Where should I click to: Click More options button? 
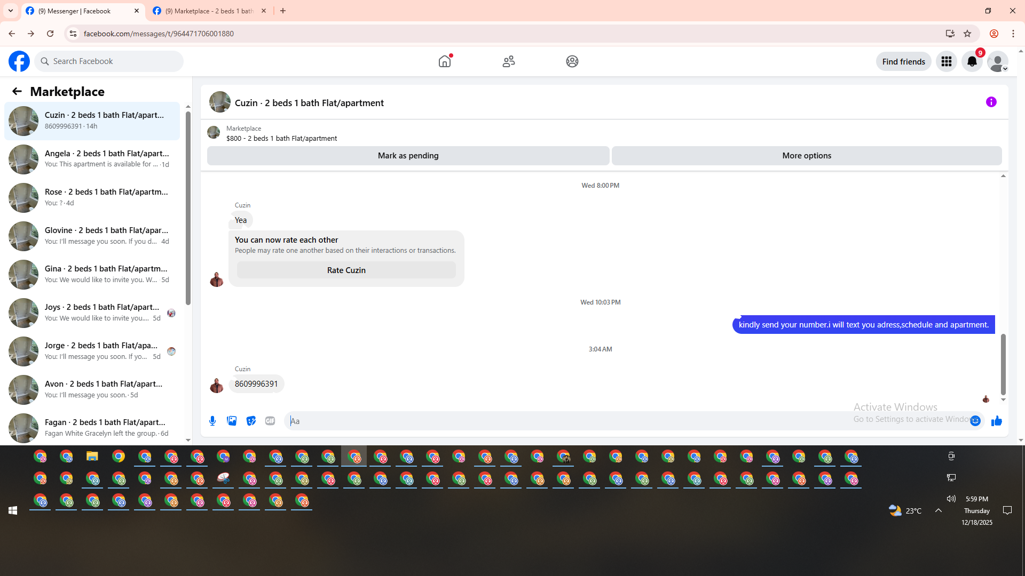coord(807,156)
